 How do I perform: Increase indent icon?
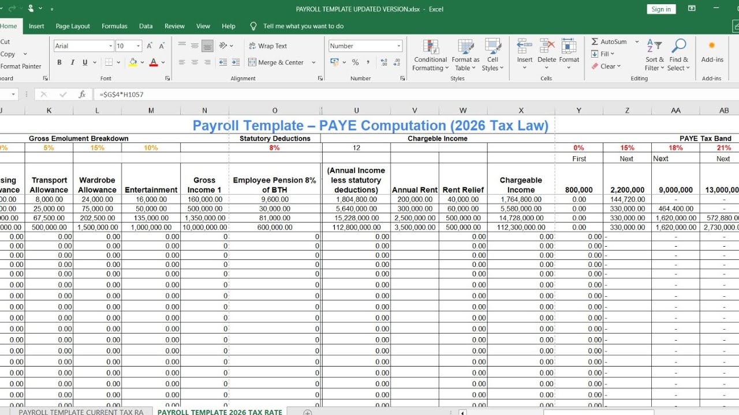236,62
